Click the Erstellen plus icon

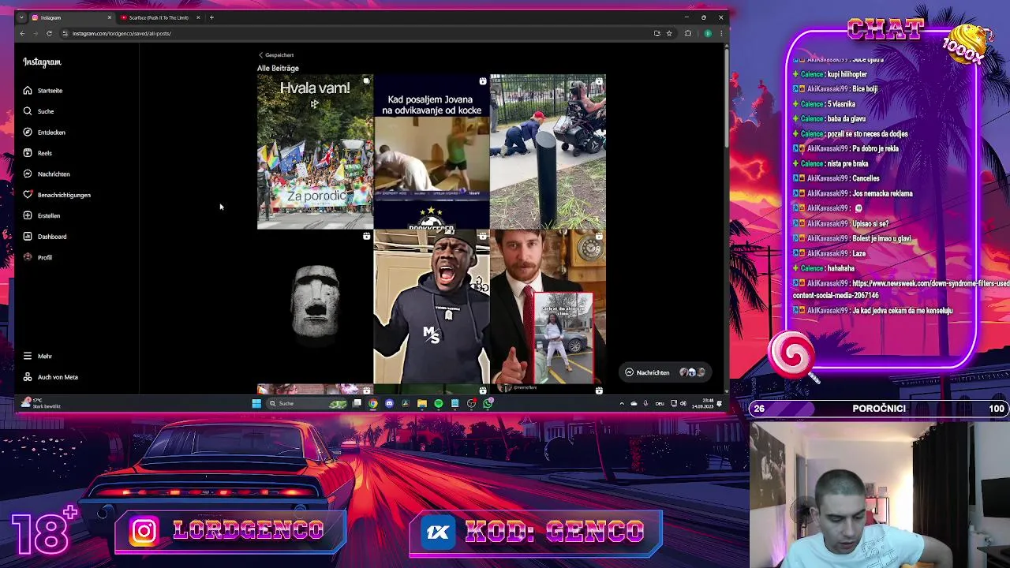coord(28,215)
